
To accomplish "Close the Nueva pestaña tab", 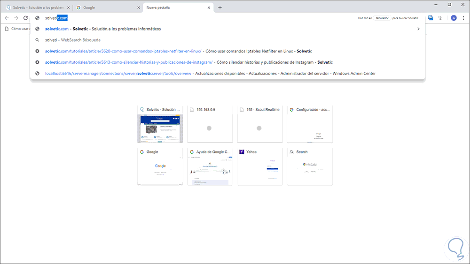I will click(209, 8).
